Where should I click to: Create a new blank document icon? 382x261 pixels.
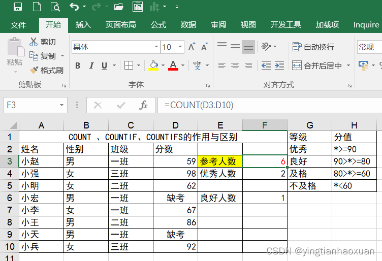point(37,7)
